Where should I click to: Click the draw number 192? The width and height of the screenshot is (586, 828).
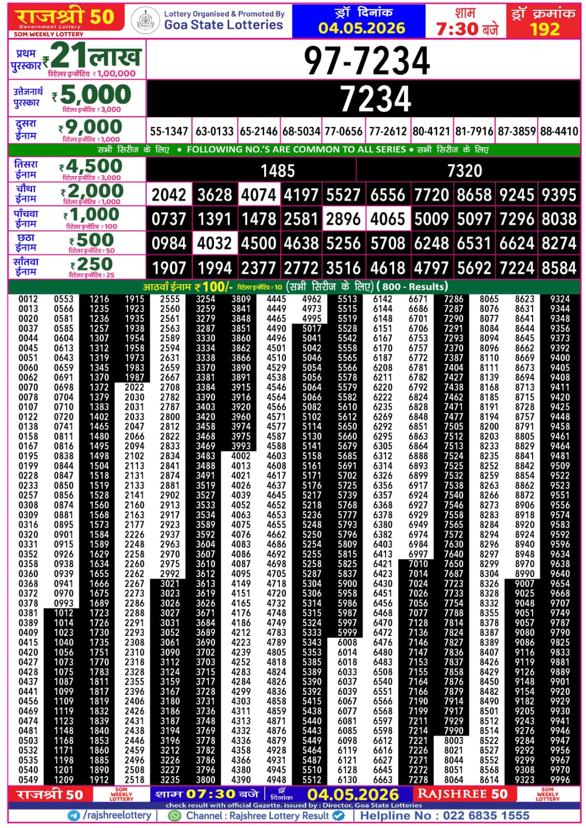(x=545, y=29)
